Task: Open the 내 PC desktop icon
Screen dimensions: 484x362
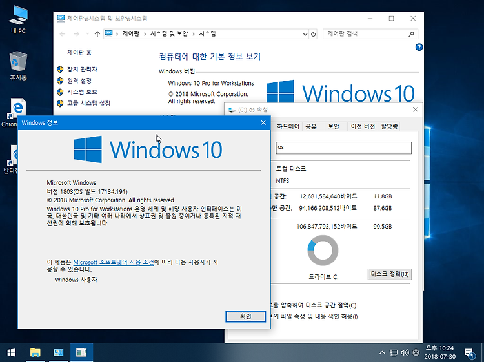Action: [x=18, y=19]
